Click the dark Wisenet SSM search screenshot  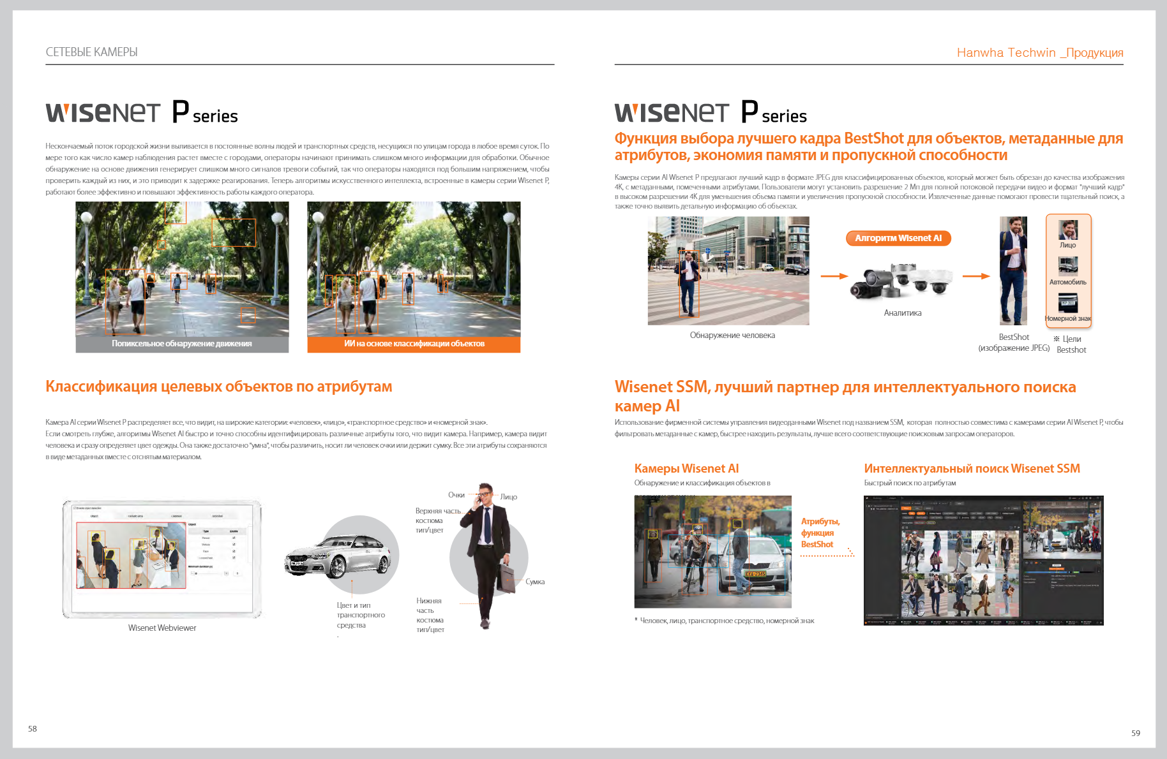[983, 560]
